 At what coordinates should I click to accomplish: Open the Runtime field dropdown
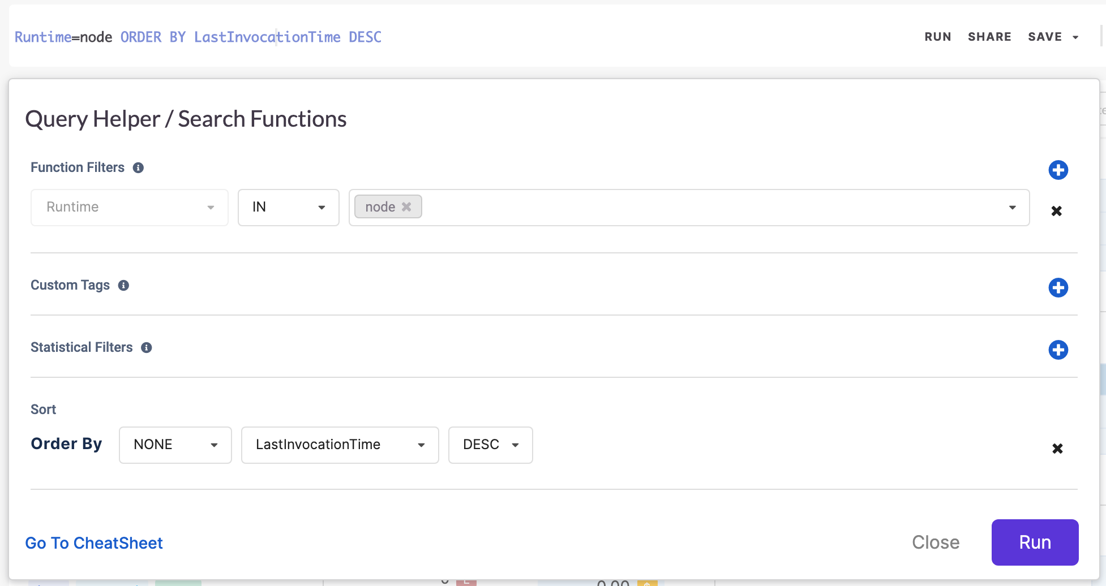(x=130, y=208)
